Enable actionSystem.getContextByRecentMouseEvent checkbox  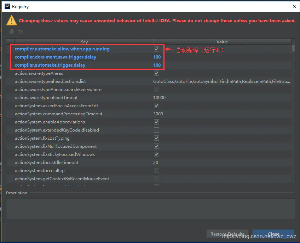pyautogui.click(x=156, y=179)
